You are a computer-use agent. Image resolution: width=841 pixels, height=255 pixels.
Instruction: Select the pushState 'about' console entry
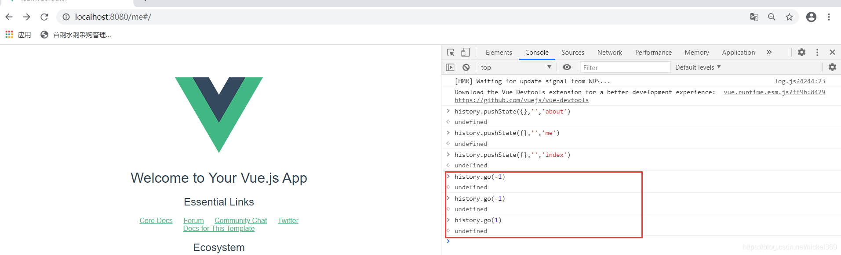click(512, 111)
